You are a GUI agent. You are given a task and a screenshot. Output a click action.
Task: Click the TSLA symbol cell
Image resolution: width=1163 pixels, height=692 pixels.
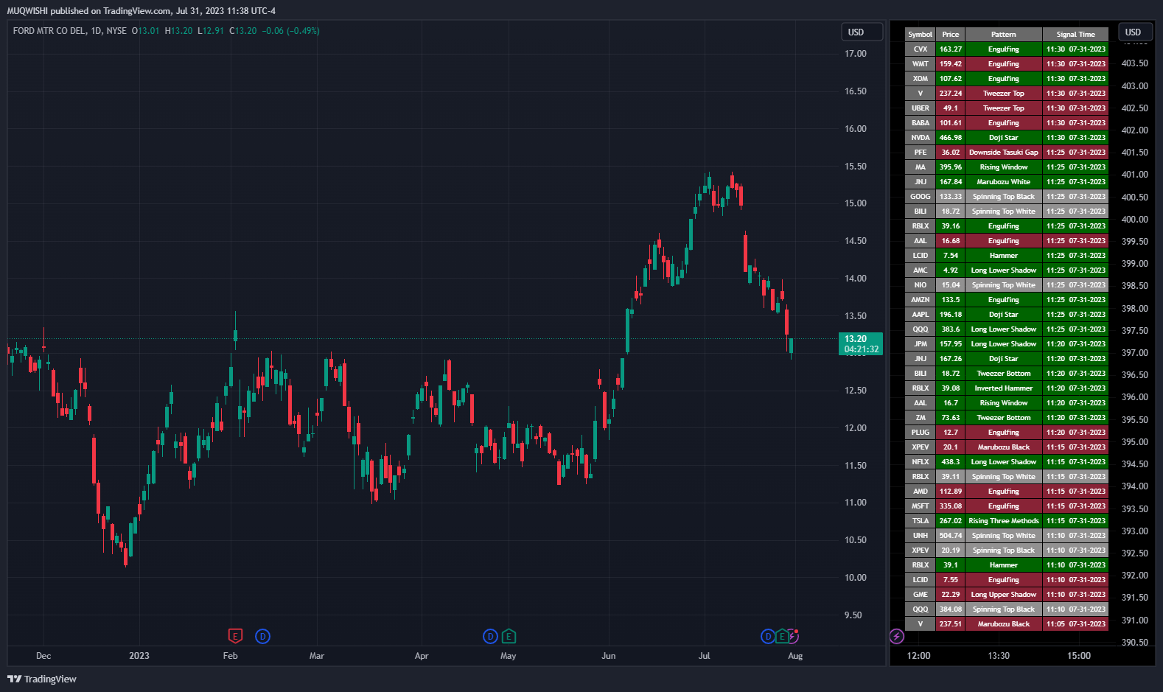pyautogui.click(x=921, y=521)
